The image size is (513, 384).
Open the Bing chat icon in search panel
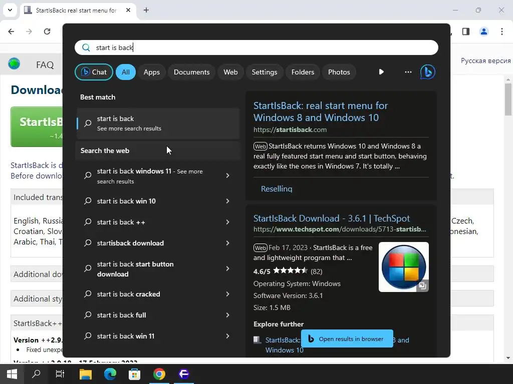pos(428,72)
